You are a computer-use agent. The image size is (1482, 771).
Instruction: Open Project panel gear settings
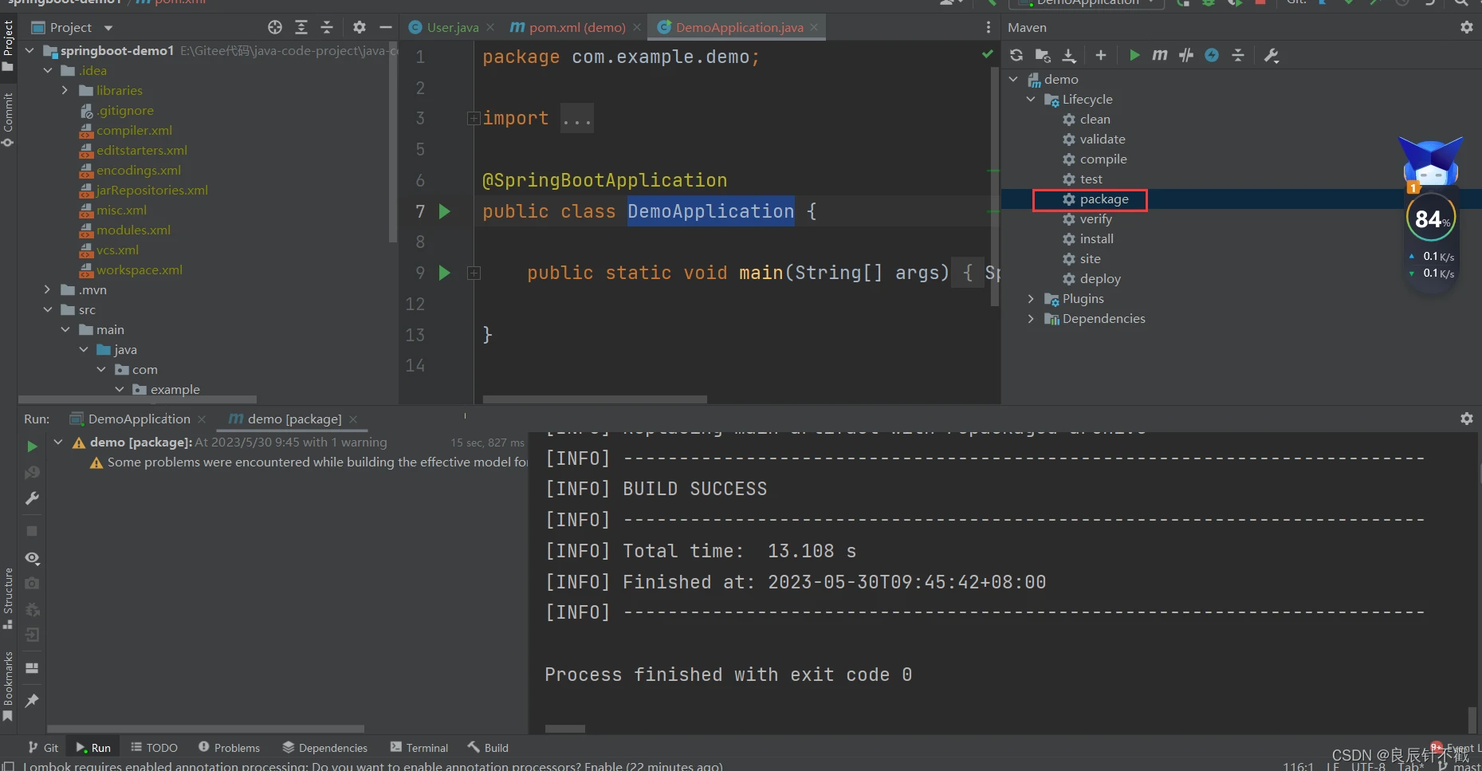click(360, 27)
